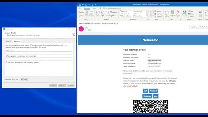
Task: Open the Actions dropdown in Move group
Action: coord(158,17)
